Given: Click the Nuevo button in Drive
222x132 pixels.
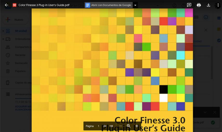Looking at the screenshot, I should 15,20.
